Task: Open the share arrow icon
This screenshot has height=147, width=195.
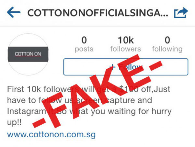Action: [181, 13]
